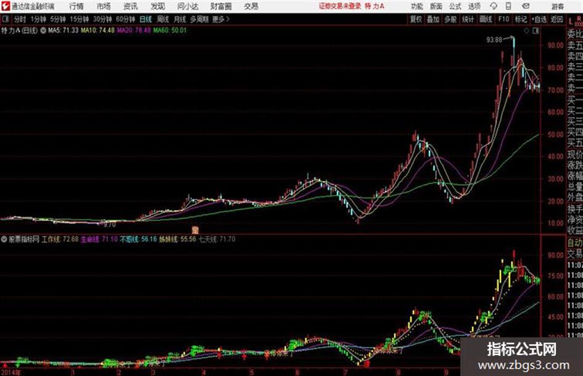Click the 特力A (日线) chart title
Screen dimensions: 583x376
pyautogui.click(x=19, y=30)
